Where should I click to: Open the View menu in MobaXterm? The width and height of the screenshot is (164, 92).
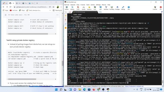[78, 5]
